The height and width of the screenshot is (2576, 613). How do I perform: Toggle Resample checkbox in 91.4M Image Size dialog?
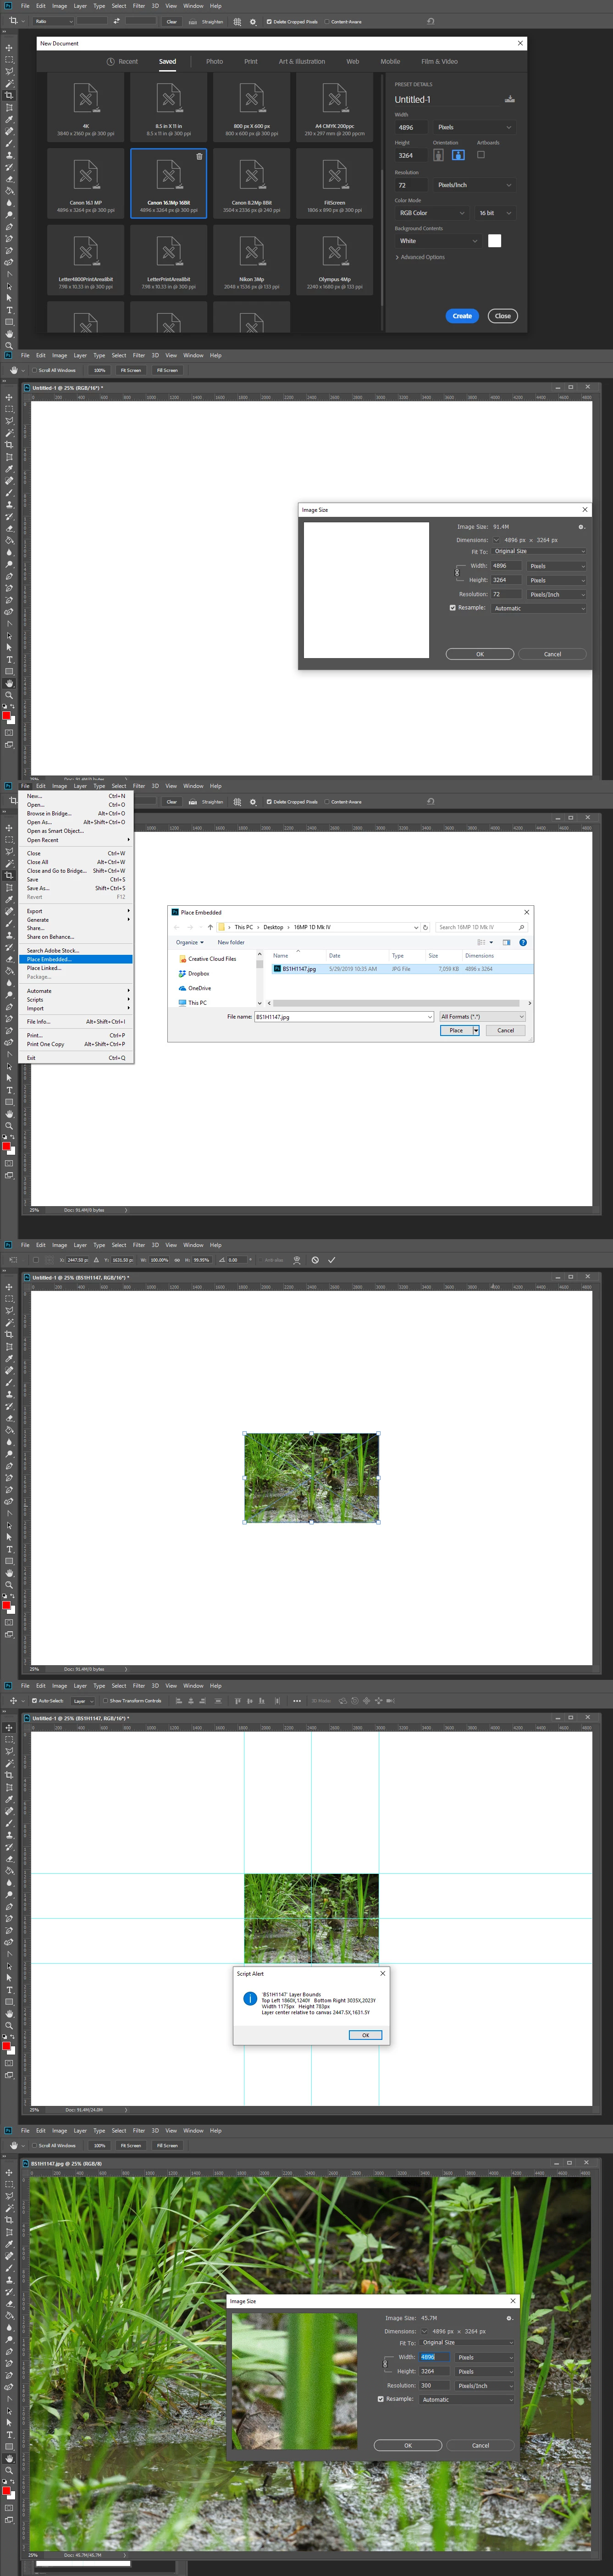point(453,608)
